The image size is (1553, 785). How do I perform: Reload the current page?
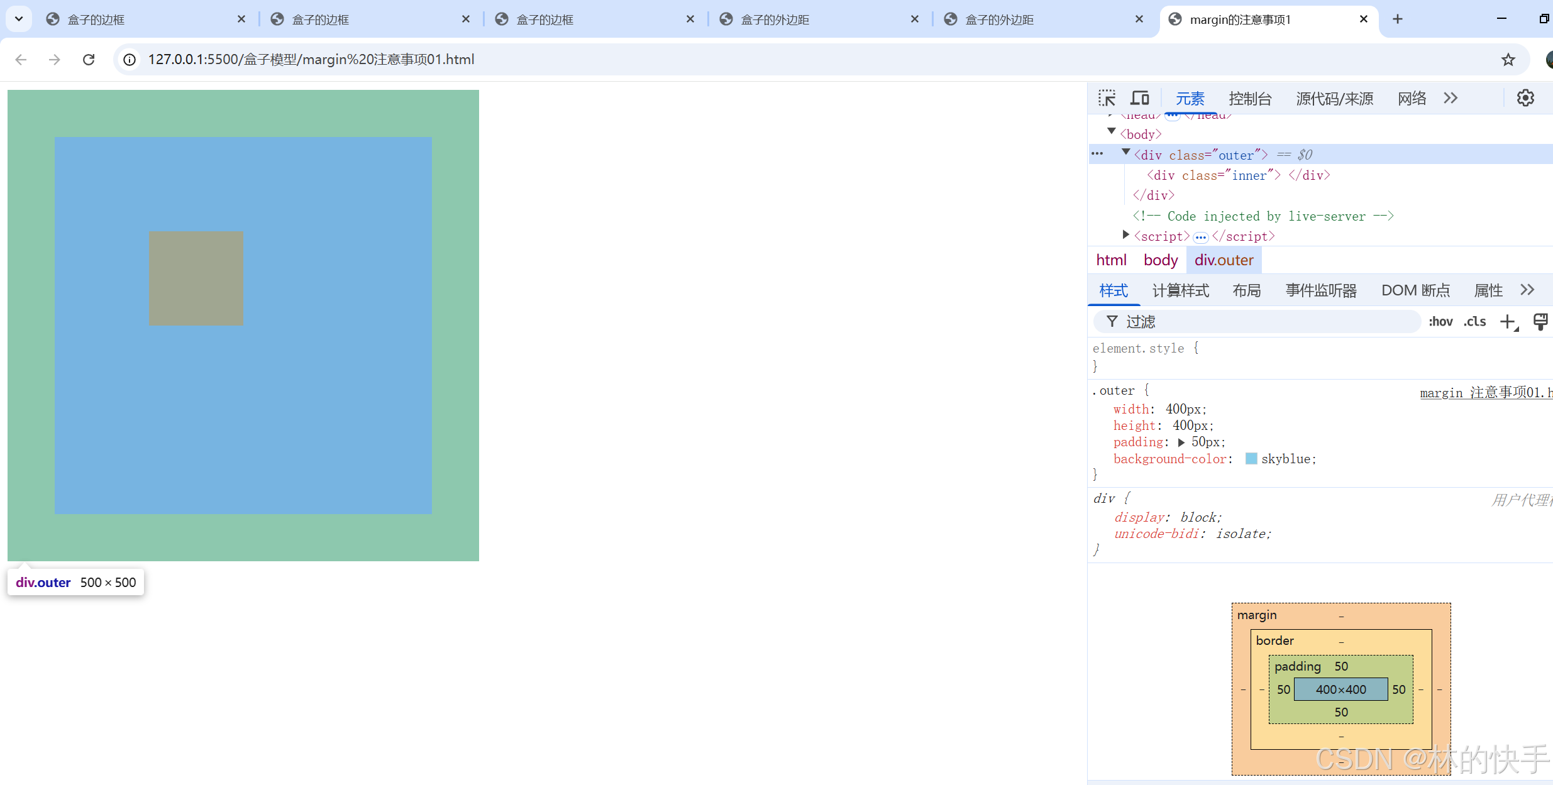pyautogui.click(x=89, y=60)
